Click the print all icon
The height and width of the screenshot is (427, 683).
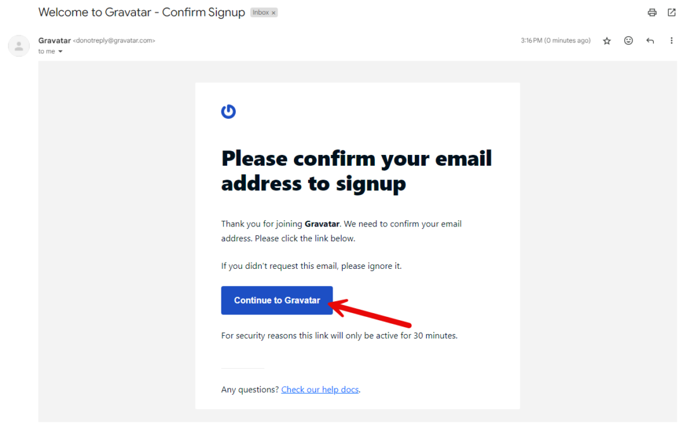[652, 13]
